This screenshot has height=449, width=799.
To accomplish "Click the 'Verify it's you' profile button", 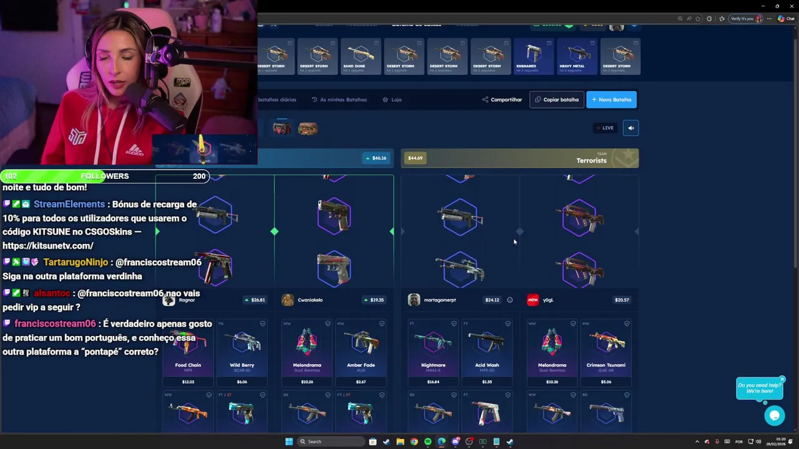I will pos(746,19).
